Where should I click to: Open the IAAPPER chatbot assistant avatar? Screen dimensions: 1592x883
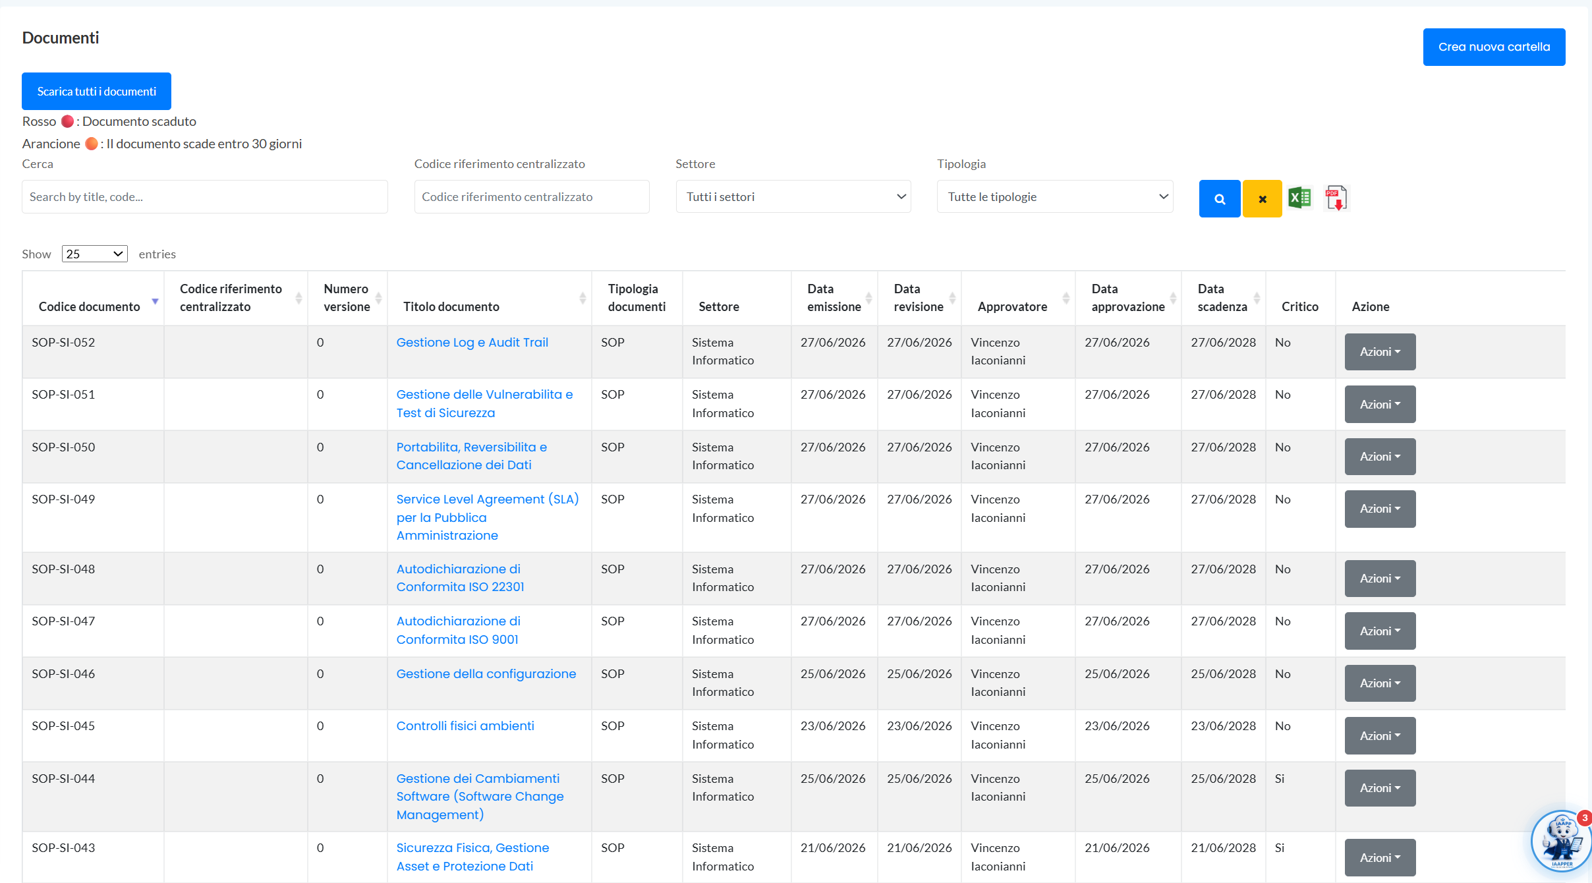coord(1561,842)
